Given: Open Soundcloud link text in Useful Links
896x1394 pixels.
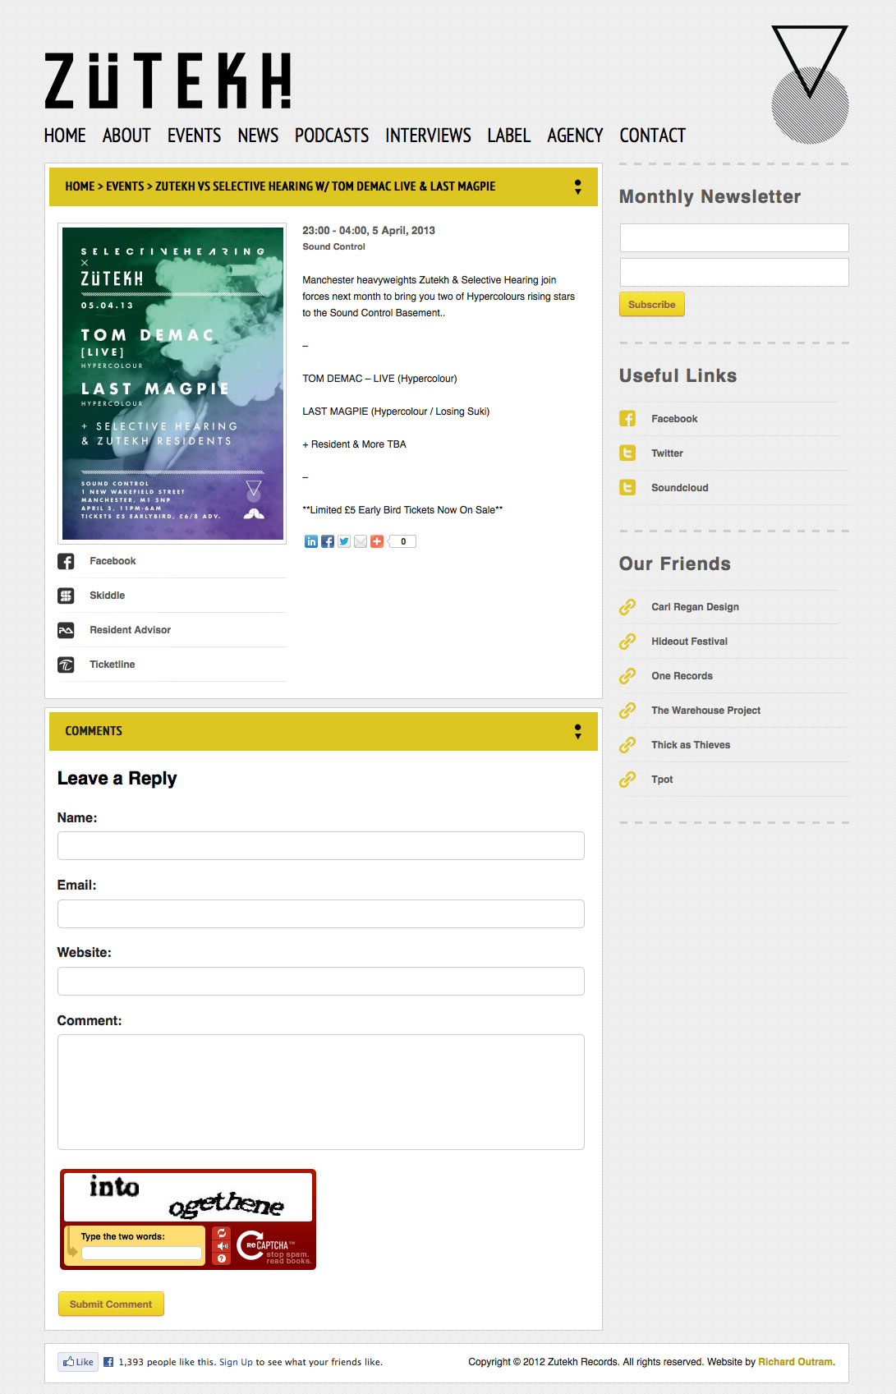Looking at the screenshot, I should point(680,488).
